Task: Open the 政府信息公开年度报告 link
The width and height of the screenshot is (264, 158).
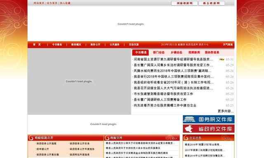Action: click(x=82, y=149)
